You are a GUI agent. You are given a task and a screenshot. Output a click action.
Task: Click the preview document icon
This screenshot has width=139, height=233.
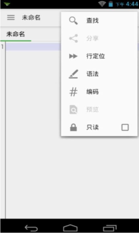73,110
